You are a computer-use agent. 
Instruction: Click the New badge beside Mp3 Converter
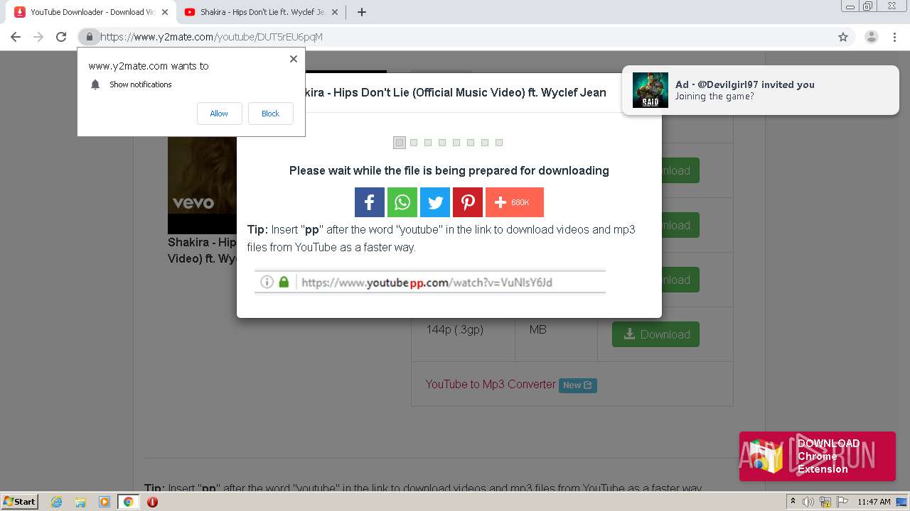point(577,385)
